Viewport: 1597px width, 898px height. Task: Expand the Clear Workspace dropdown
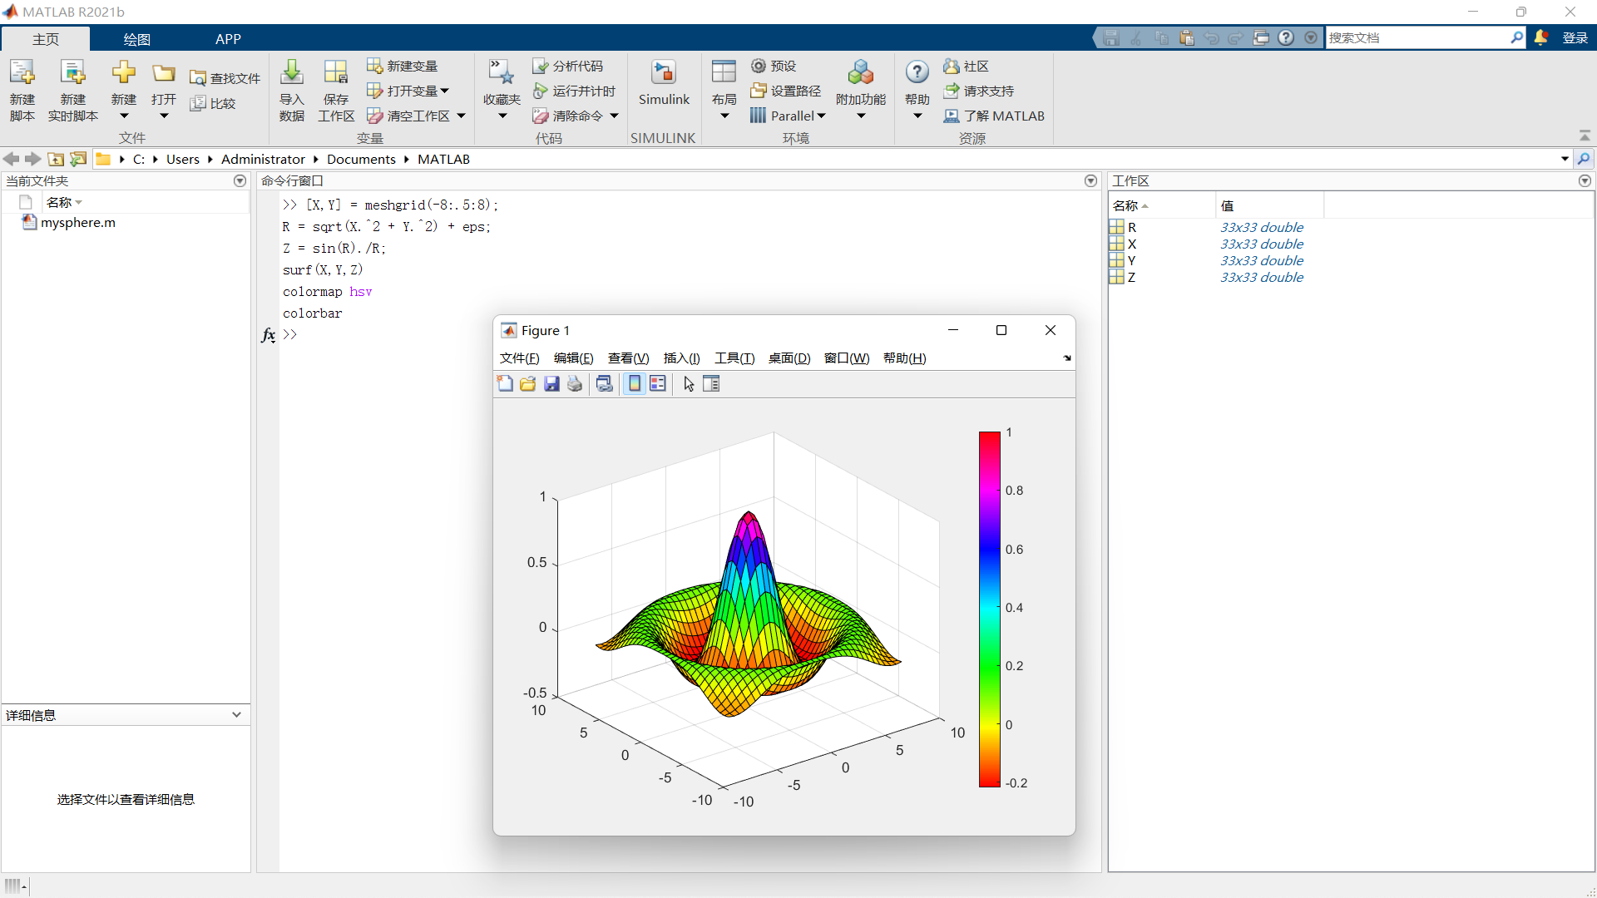[x=462, y=116]
